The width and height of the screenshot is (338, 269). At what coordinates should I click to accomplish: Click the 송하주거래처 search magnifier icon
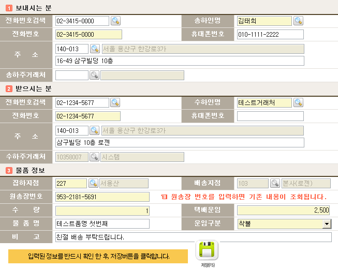[x=94, y=75]
